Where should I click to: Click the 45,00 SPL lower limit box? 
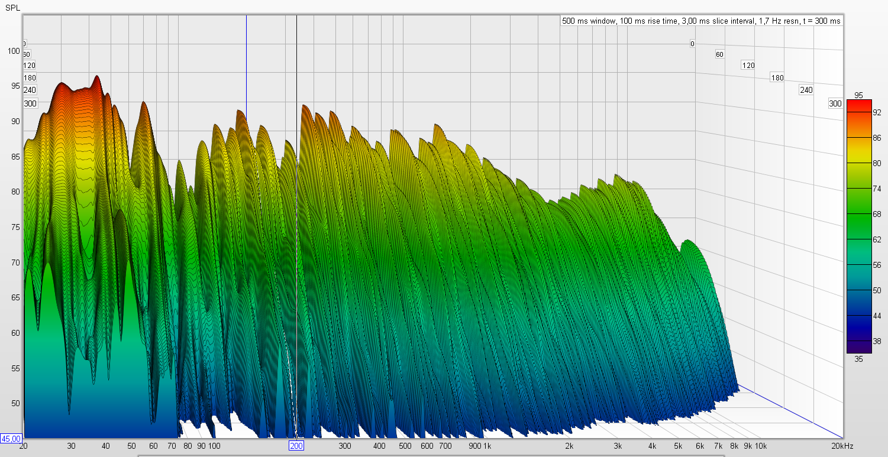(11, 438)
